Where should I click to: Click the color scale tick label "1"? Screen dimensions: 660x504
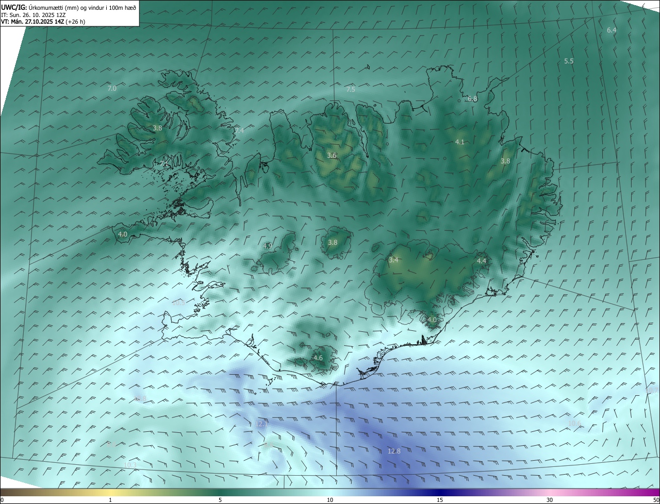coord(110,500)
